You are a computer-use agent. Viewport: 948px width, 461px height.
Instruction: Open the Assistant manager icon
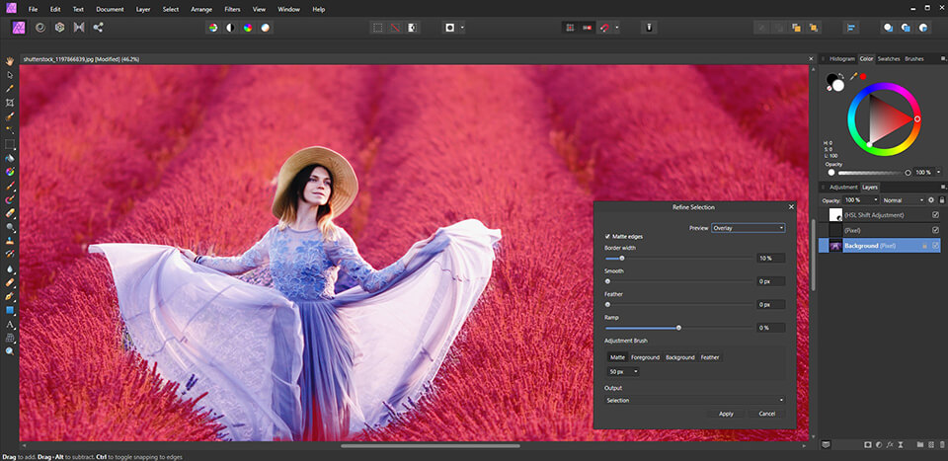click(649, 28)
